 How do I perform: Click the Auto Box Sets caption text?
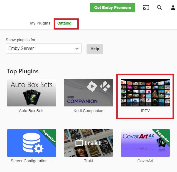click(32, 111)
